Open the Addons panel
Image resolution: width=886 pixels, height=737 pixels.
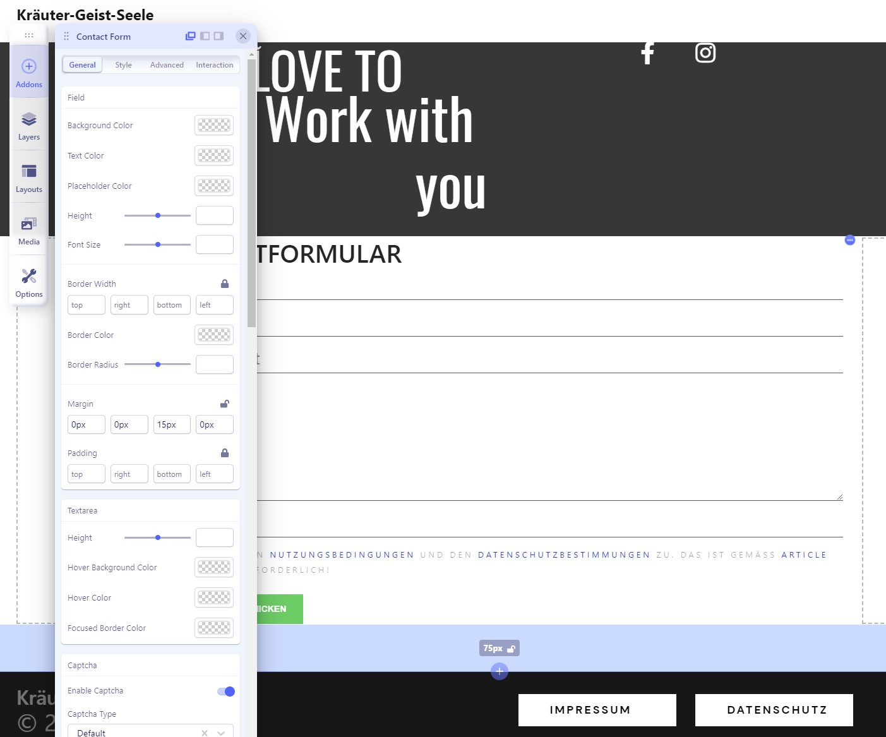[x=29, y=73]
